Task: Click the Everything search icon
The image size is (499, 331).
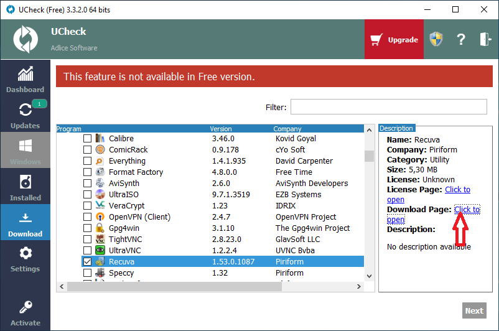Action: 100,161
